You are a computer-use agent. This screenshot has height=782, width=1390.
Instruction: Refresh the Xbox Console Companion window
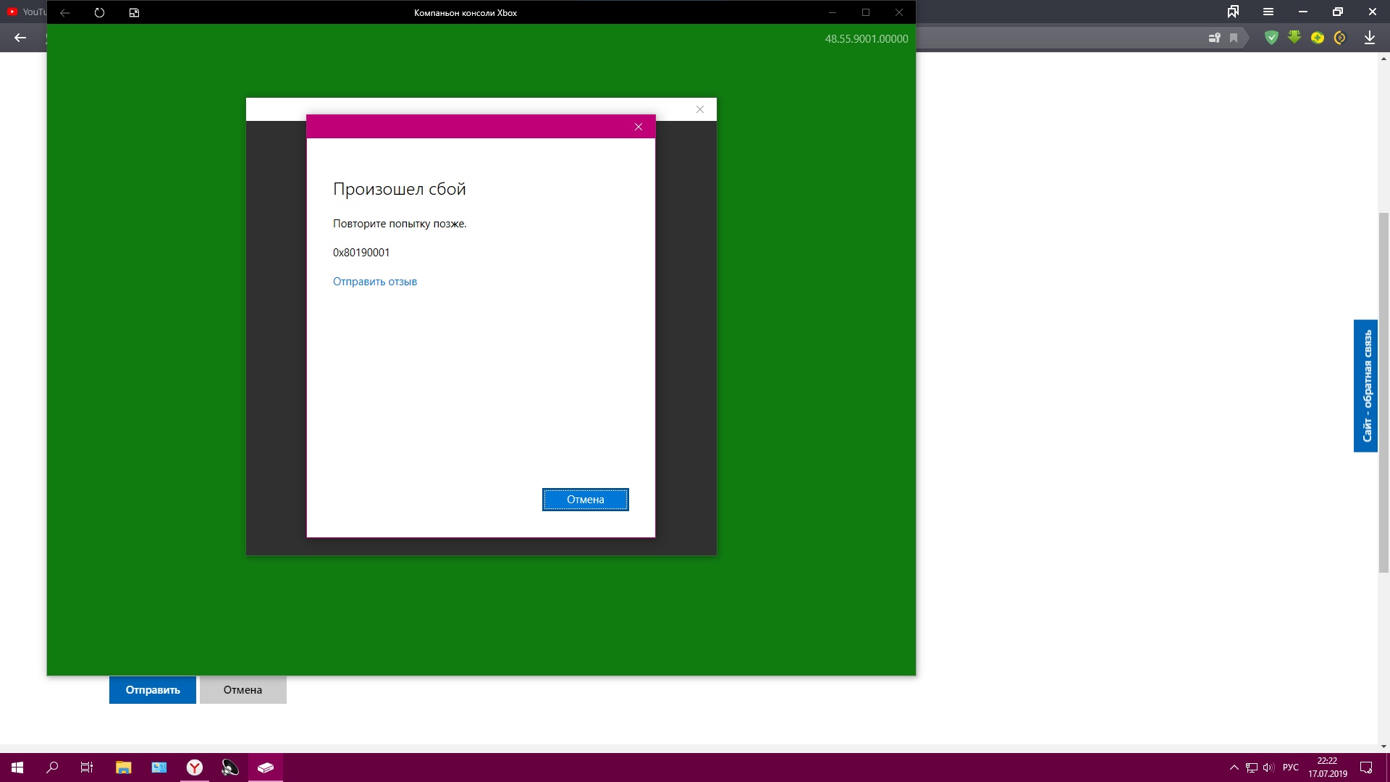click(99, 12)
